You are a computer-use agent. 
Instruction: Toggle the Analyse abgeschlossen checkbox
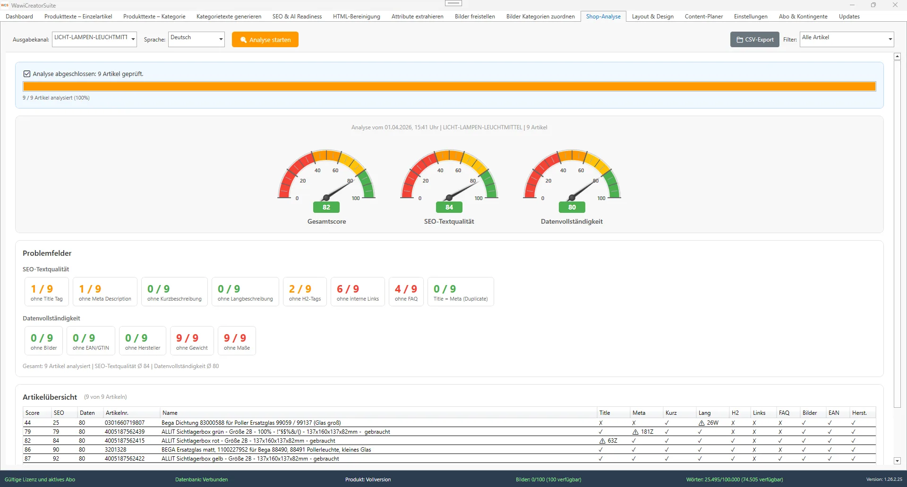click(27, 74)
